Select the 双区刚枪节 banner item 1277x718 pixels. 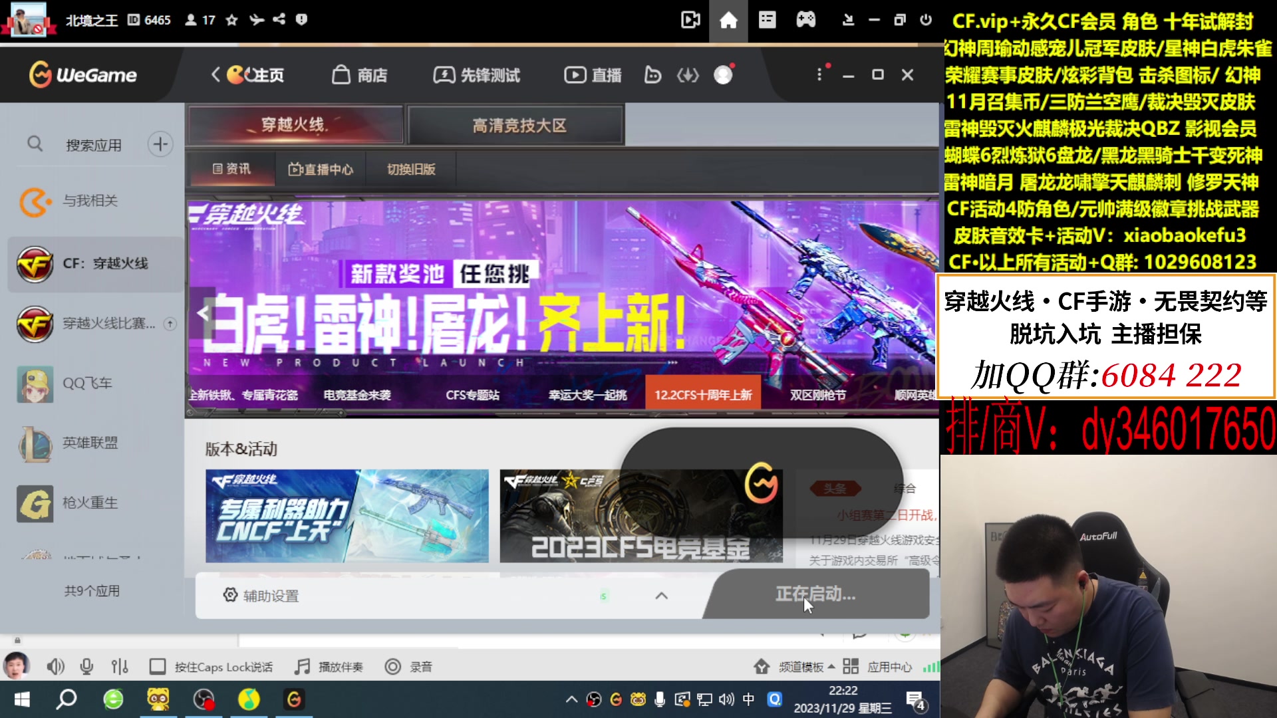coord(817,395)
